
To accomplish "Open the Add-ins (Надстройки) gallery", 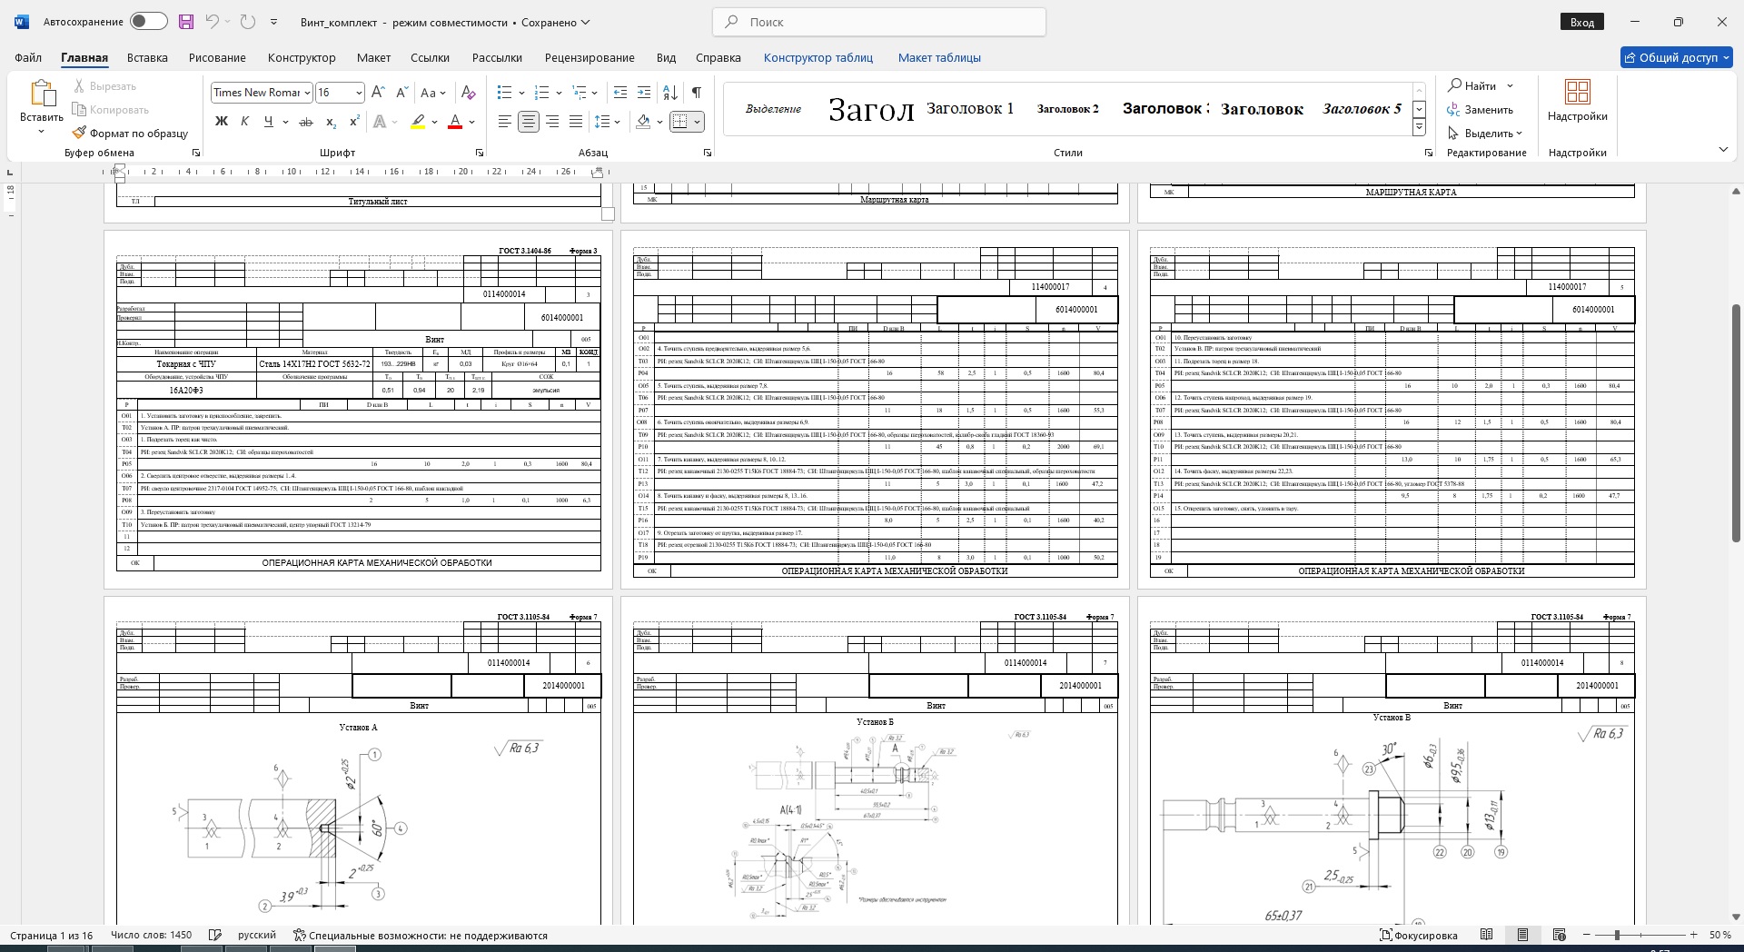I will coord(1577,101).
